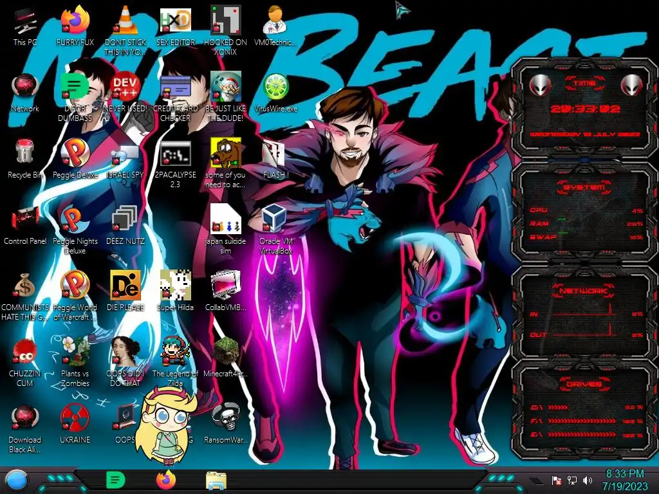
Task: Open the FURRY FUX Firefox shortcut
Action: (x=75, y=21)
